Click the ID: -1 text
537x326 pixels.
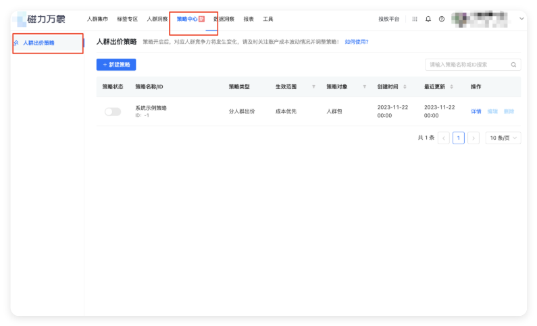pos(142,115)
